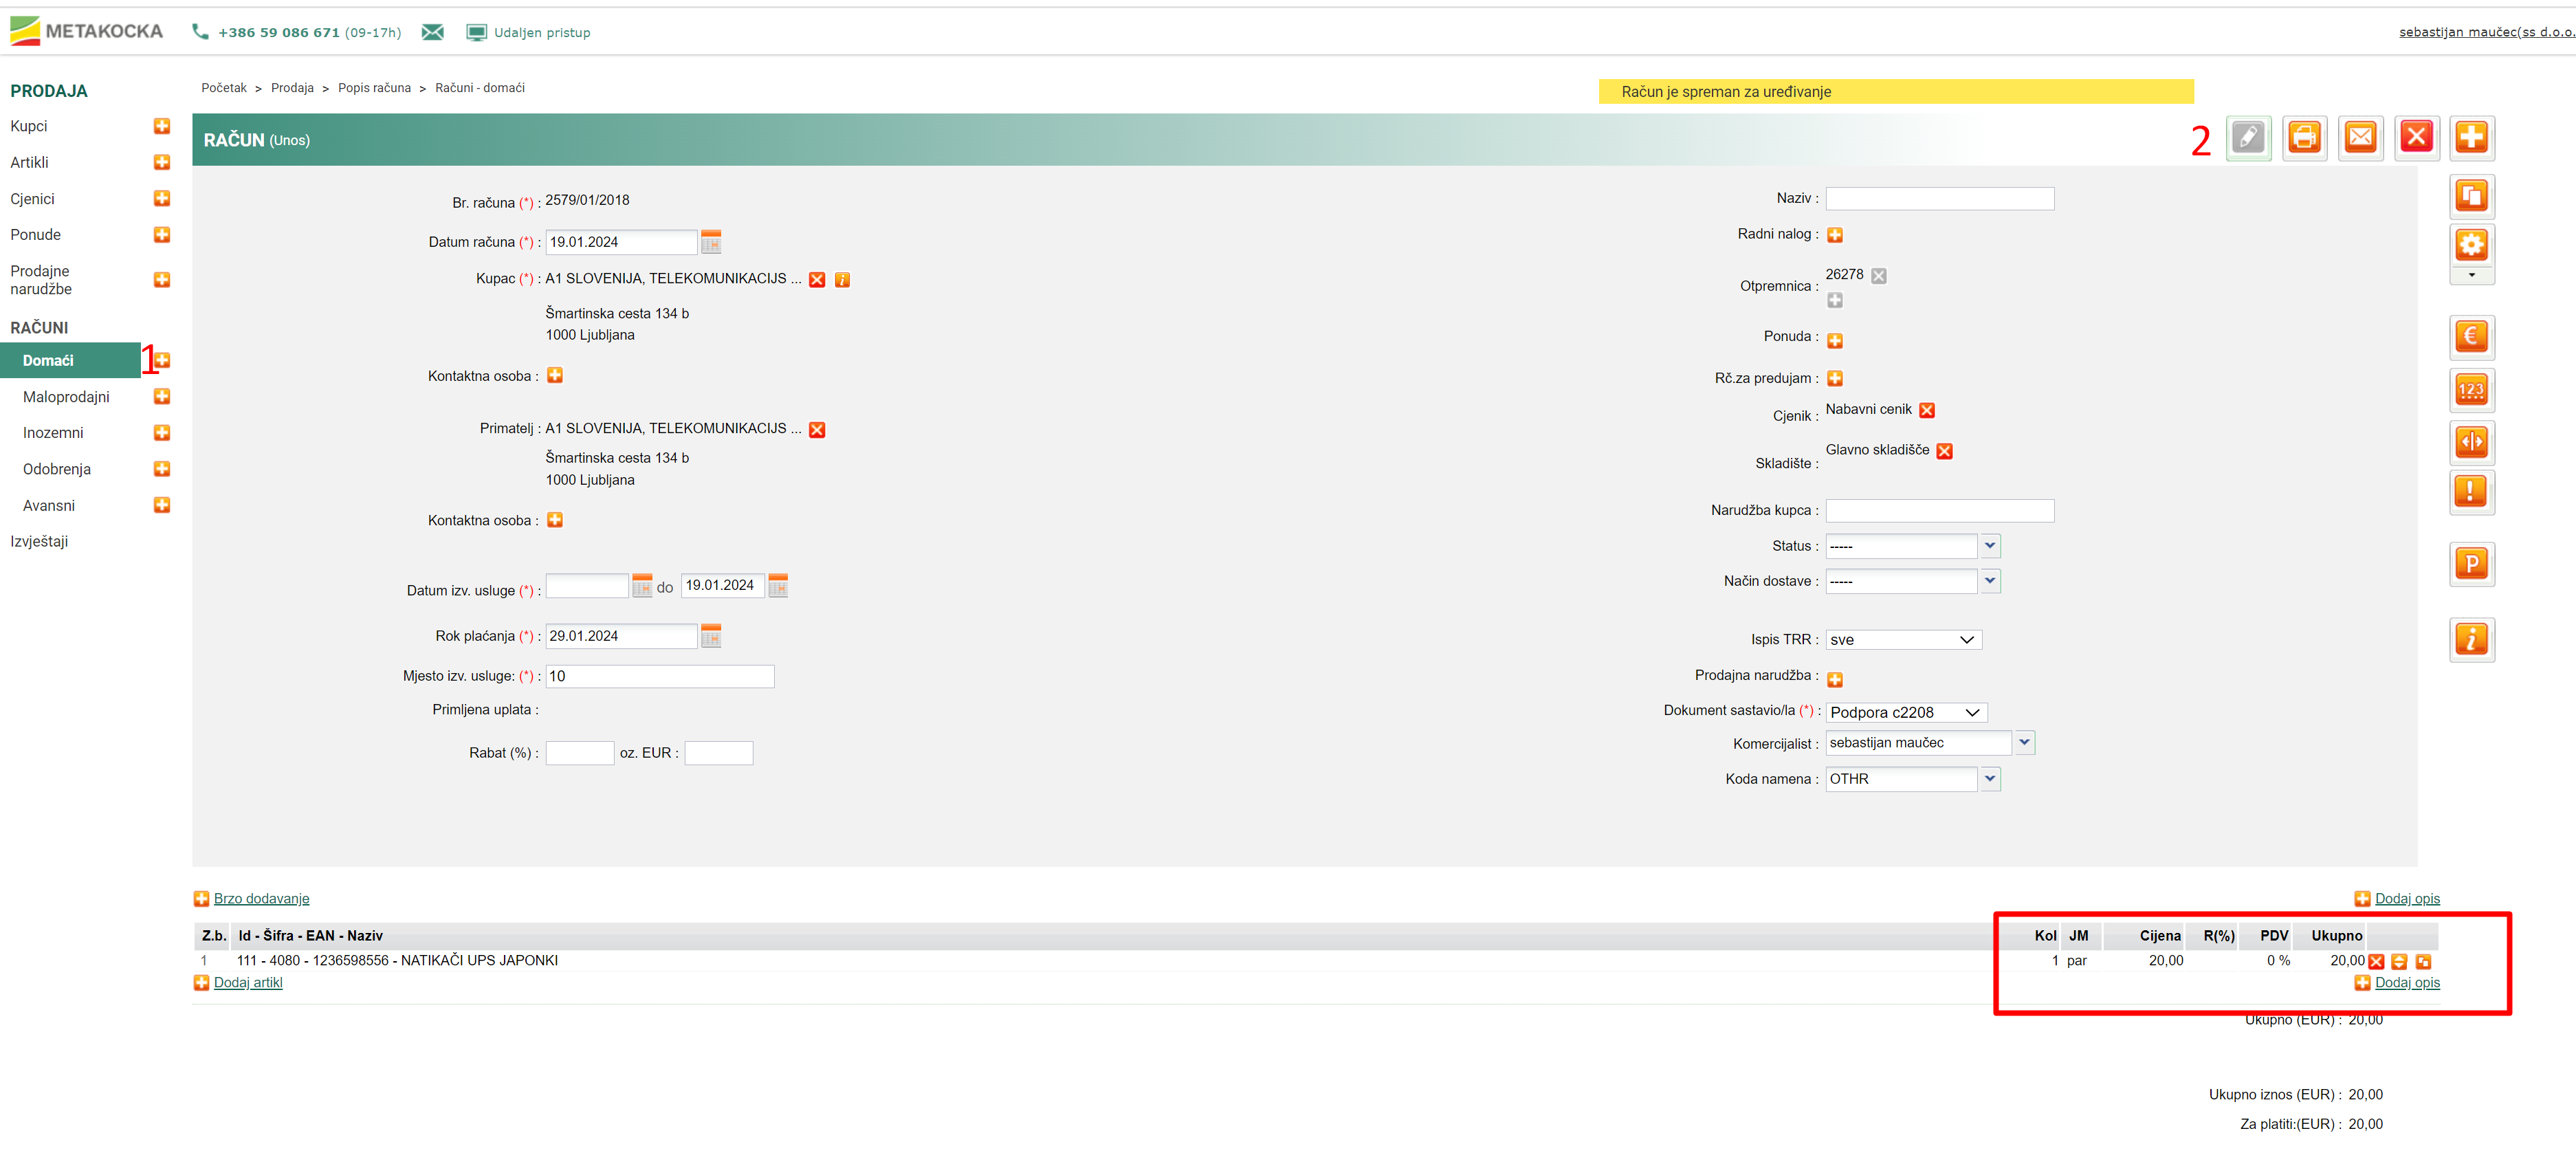The width and height of the screenshot is (2576, 1153).
Task: Click the Dodaj artikl link
Action: coord(248,983)
